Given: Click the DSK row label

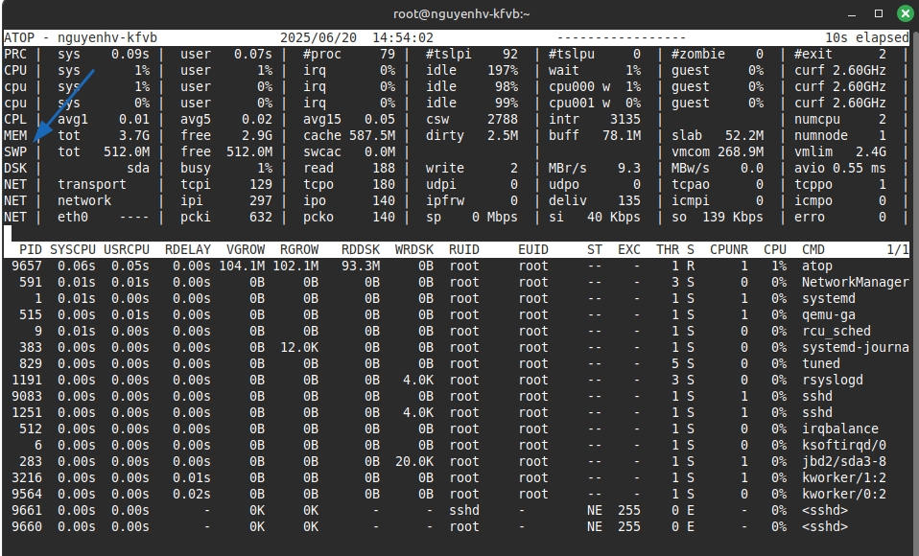Looking at the screenshot, I should (x=15, y=168).
